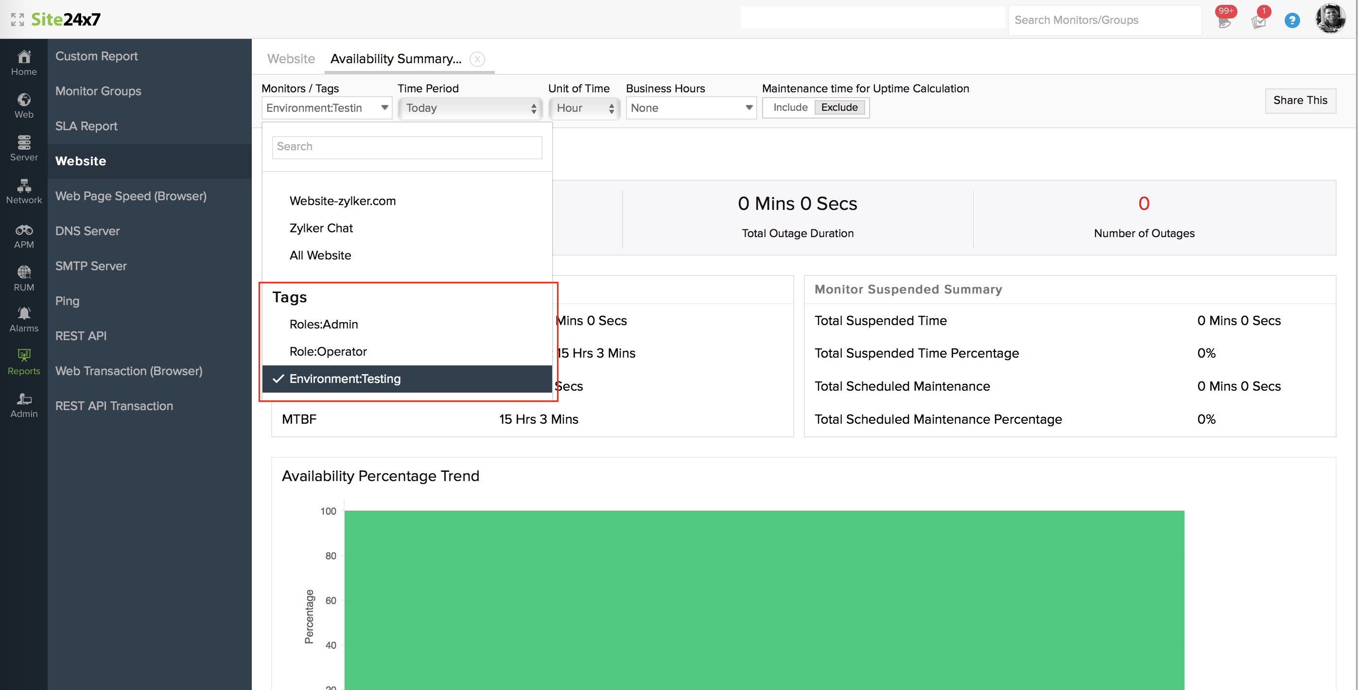Open the Unit of Time selector
This screenshot has width=1358, height=690.
tap(584, 108)
